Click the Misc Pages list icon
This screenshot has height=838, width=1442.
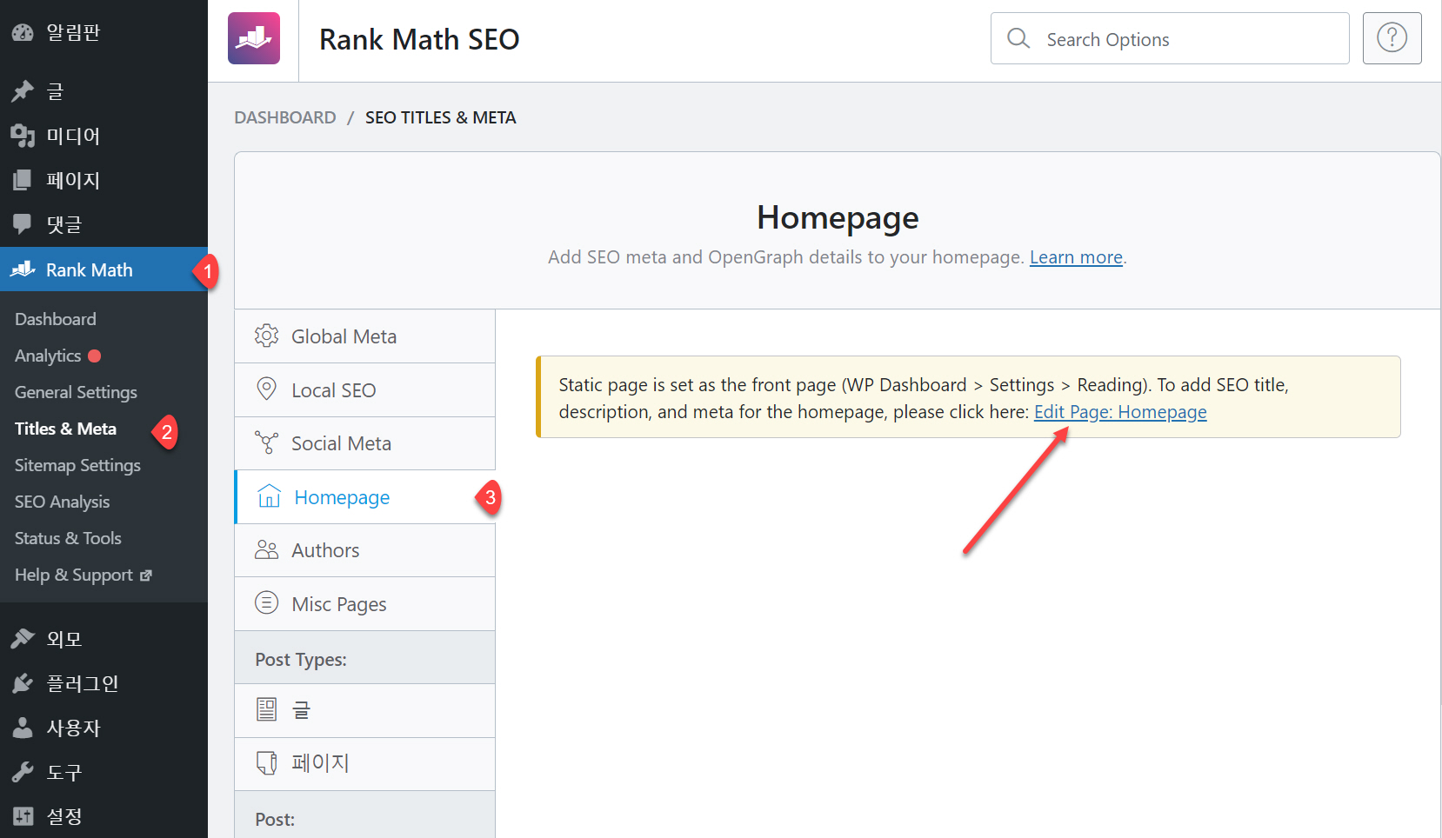point(267,602)
